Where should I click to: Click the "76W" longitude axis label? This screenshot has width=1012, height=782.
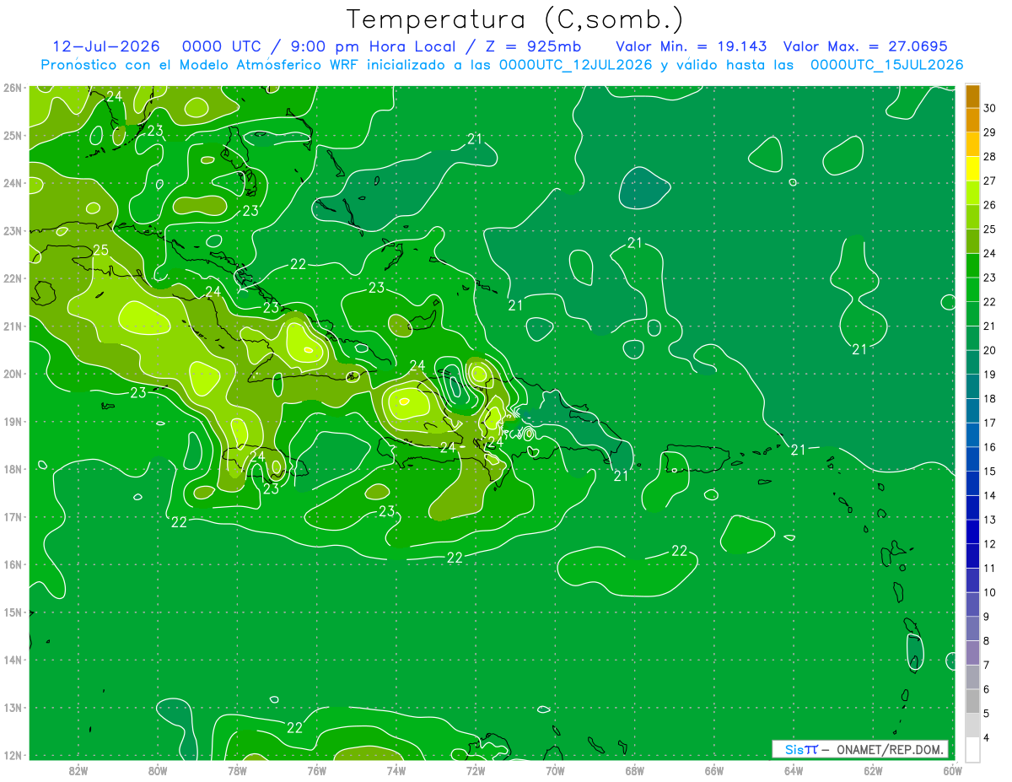316,770
